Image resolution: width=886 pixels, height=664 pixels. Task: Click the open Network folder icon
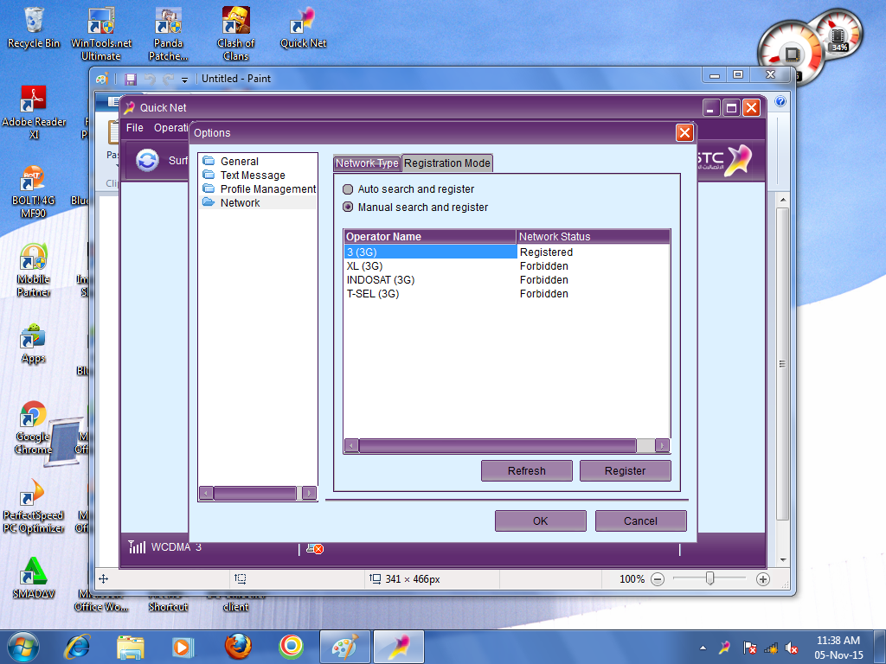[x=209, y=202]
